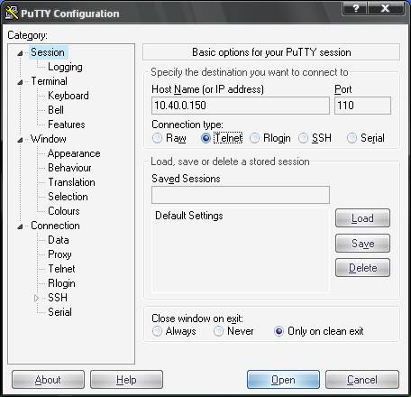Screen dimensions: 411x397
Task: Open Telnet category in tree
Action: 61,269
